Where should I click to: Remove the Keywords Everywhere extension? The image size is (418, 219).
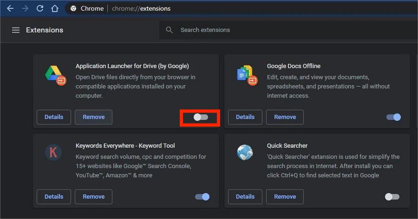click(93, 197)
